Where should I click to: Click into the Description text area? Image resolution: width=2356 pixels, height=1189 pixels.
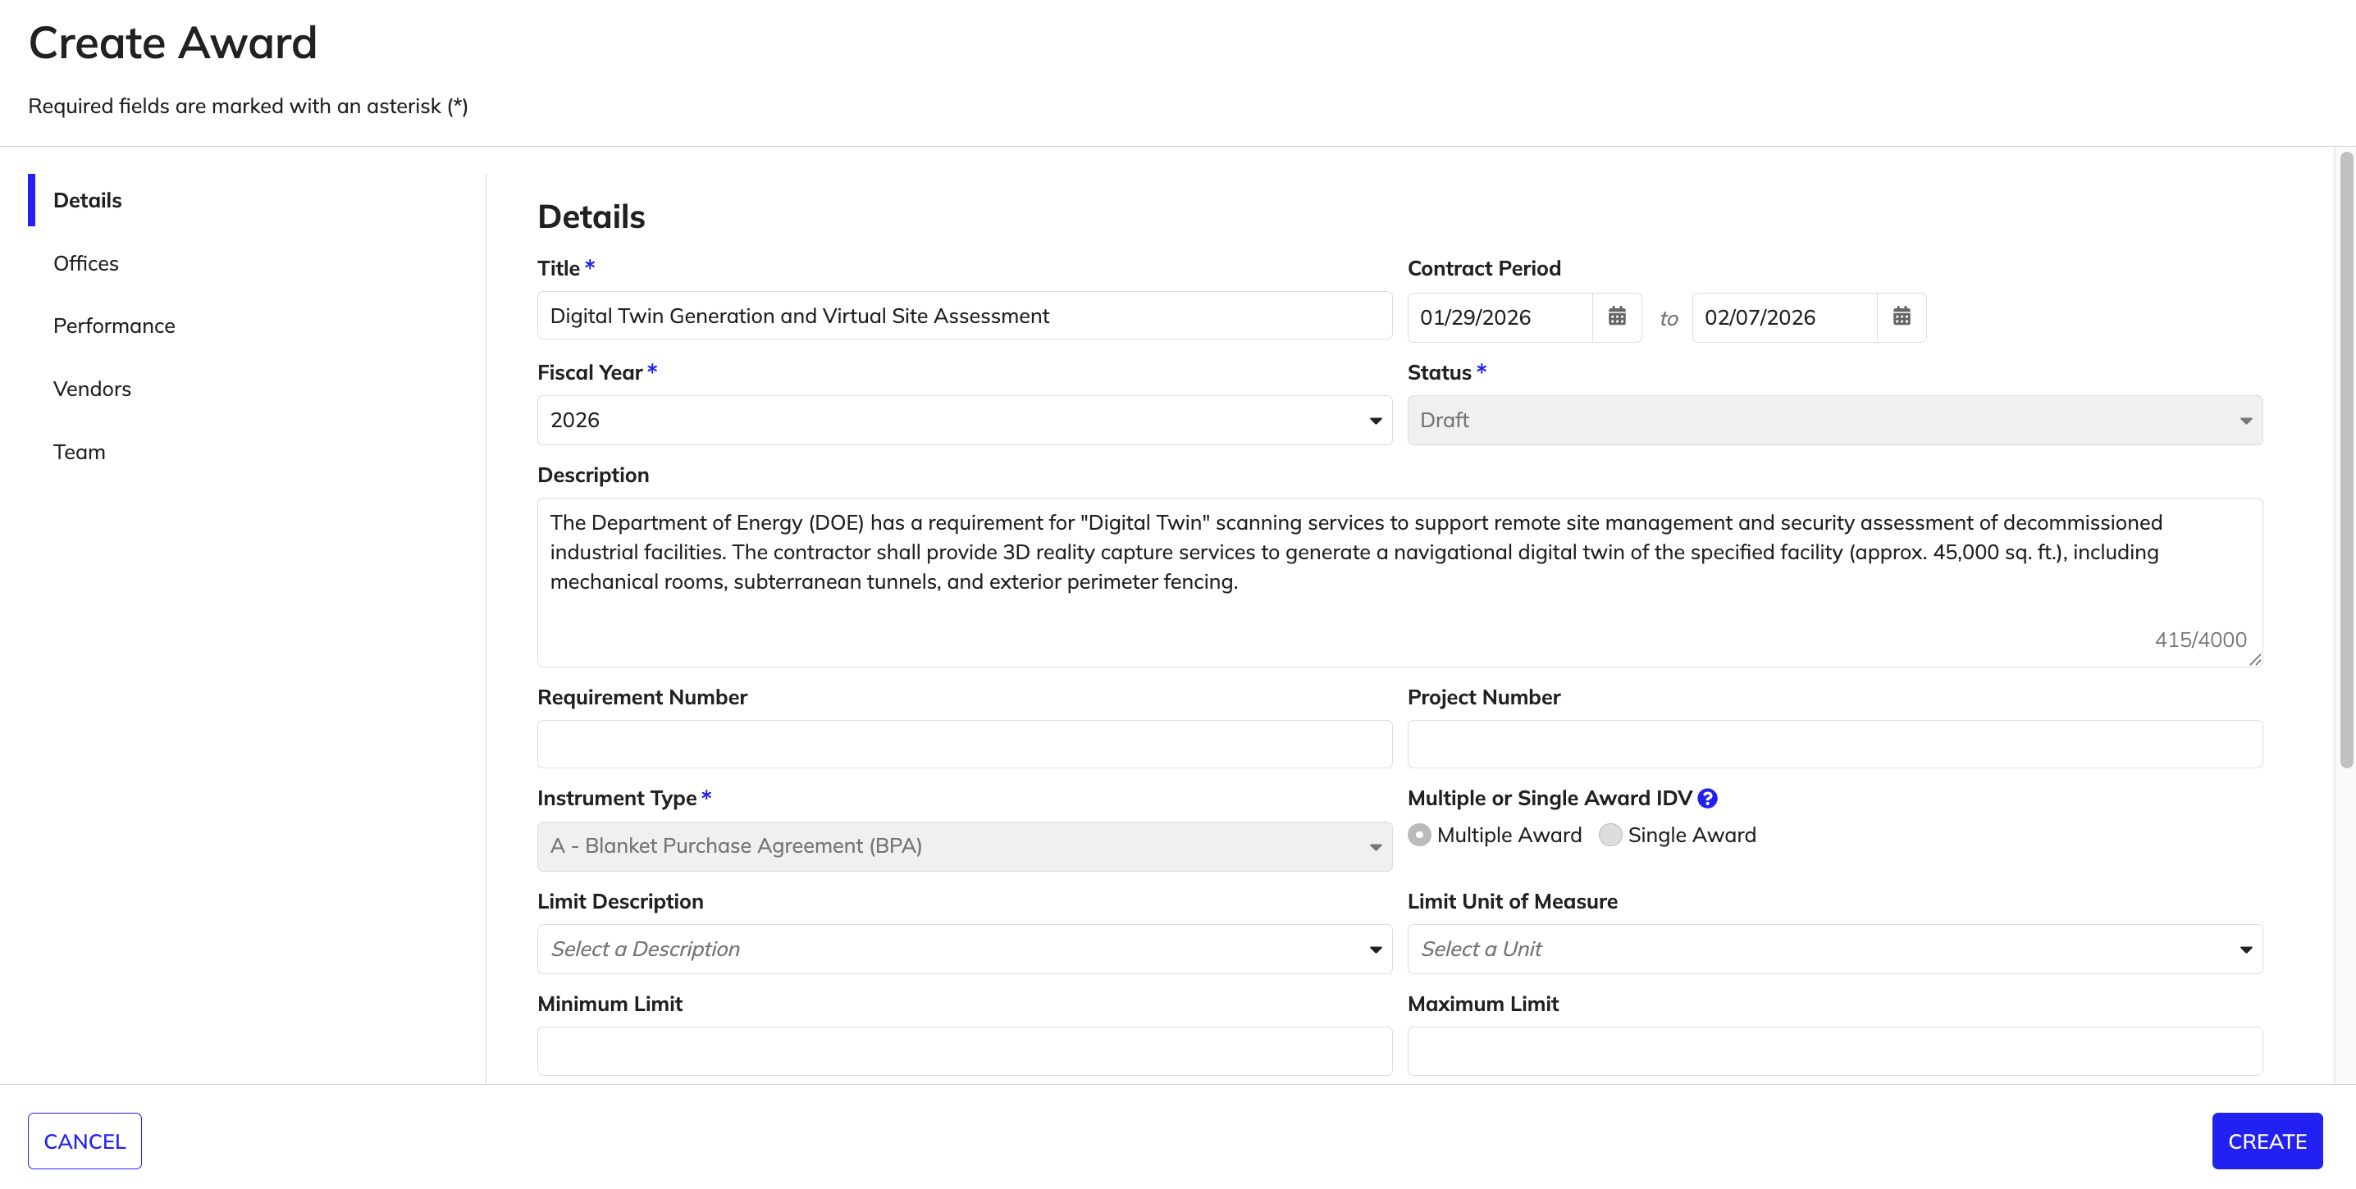point(1399,582)
